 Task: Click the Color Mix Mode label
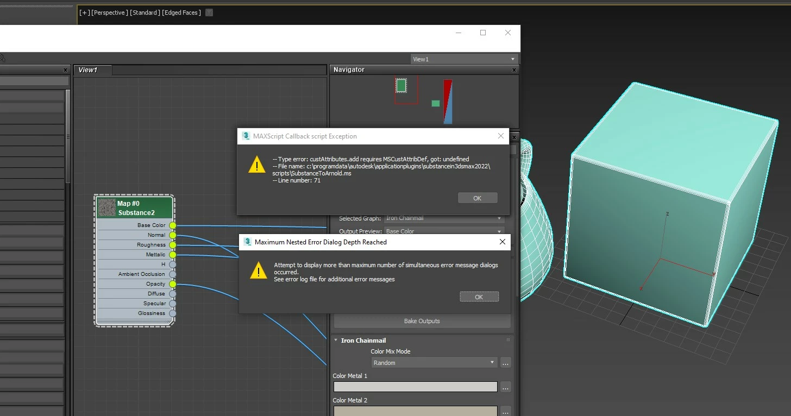[x=391, y=351]
